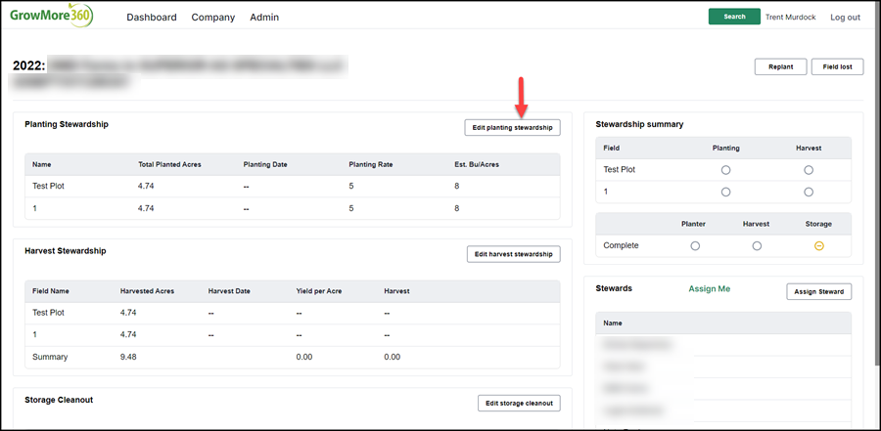Click the green Search button

(734, 17)
